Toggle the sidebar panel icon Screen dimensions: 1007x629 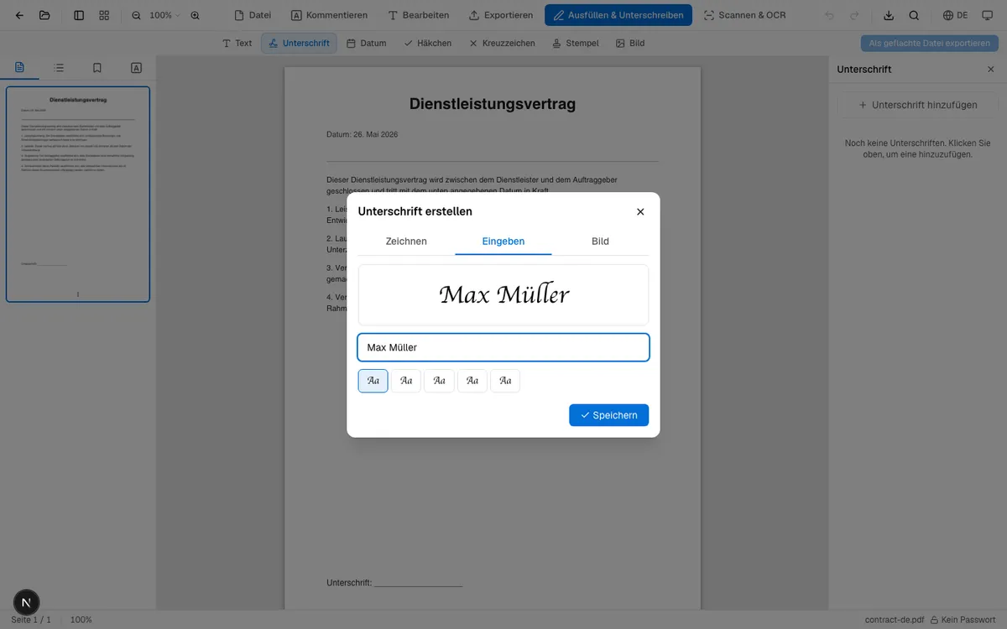pyautogui.click(x=79, y=15)
